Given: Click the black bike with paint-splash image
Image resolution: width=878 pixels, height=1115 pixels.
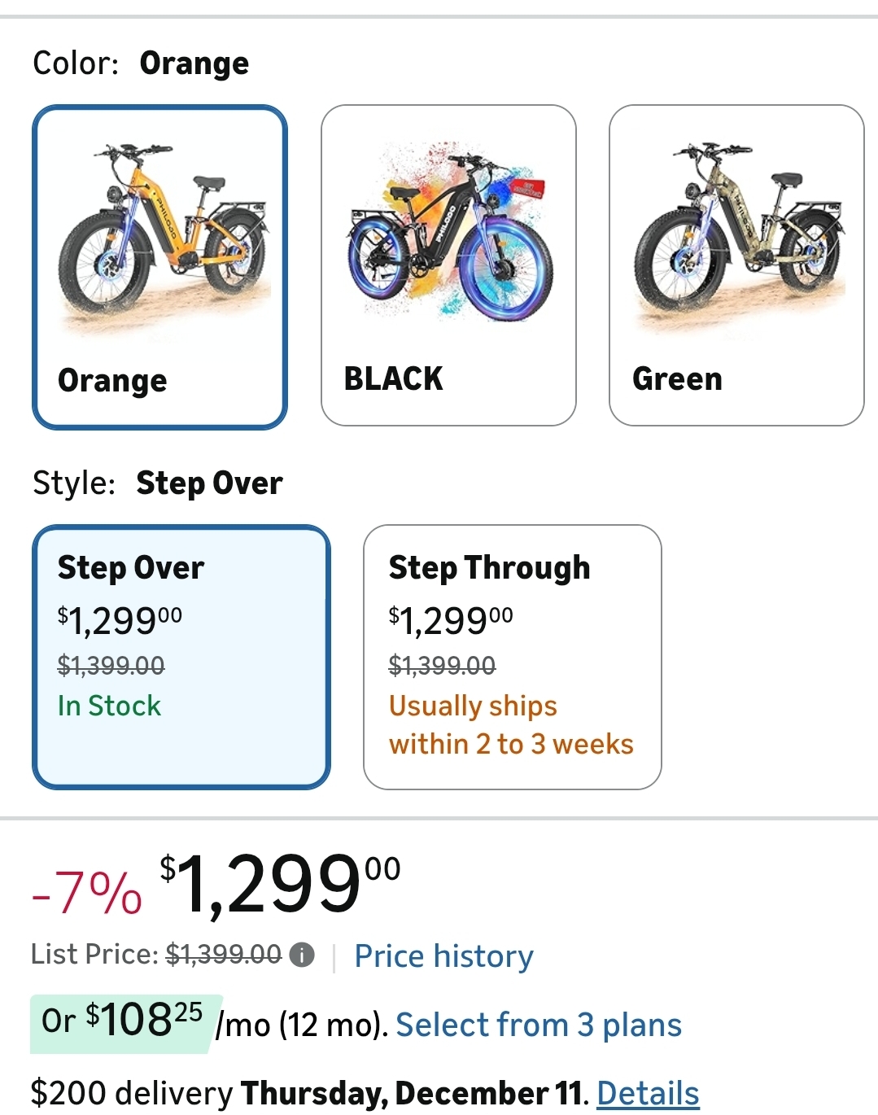Looking at the screenshot, I should tap(449, 232).
